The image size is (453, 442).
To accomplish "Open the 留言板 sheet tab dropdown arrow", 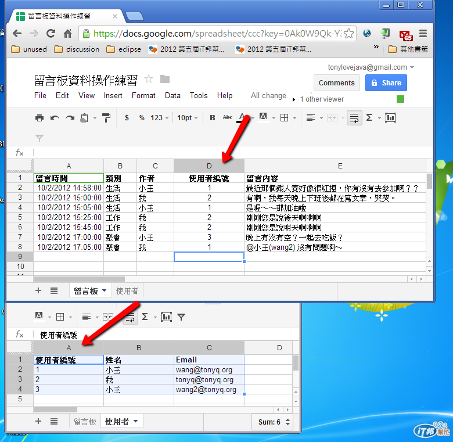I will coord(105,290).
